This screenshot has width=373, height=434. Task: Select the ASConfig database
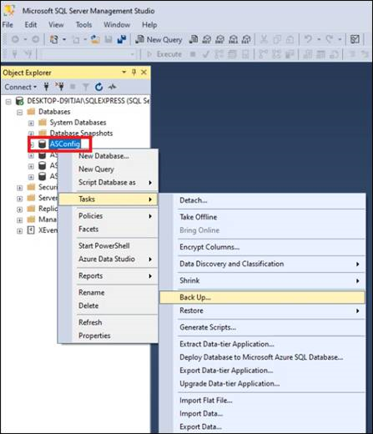coord(65,144)
